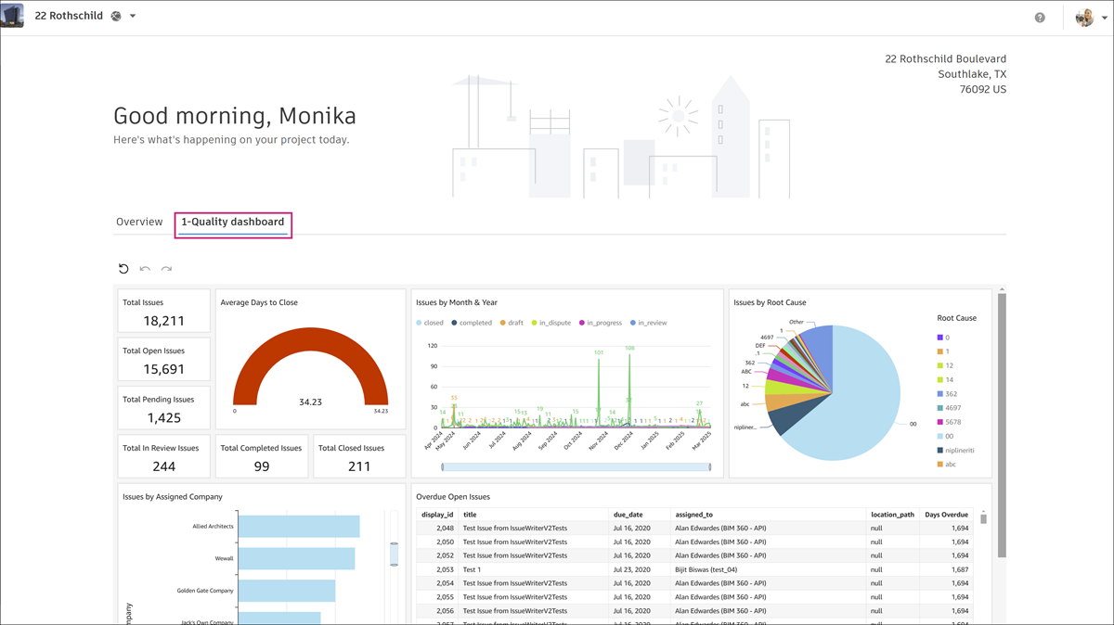Open the 22 Rothschild project thumbnail
The image size is (1114, 625).
pos(13,16)
